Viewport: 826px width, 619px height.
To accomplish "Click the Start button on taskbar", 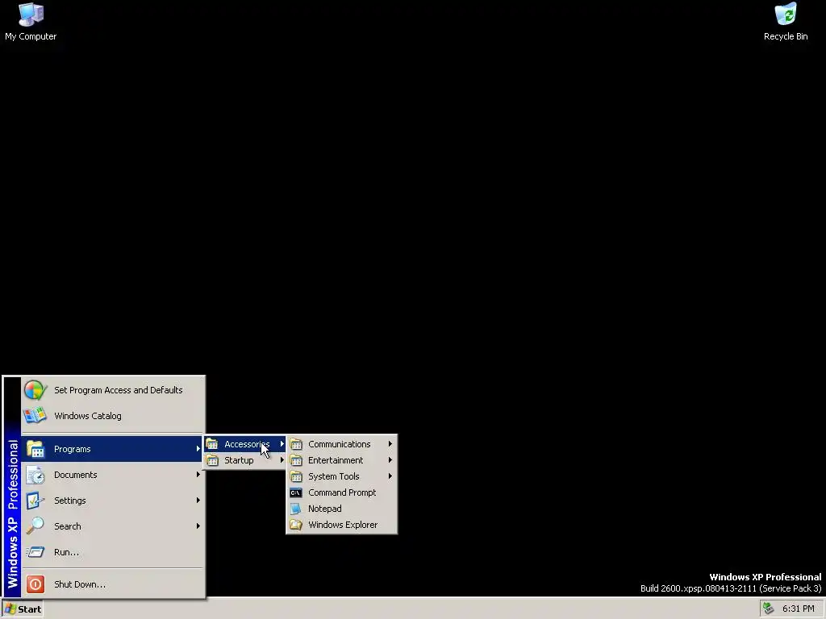I will [x=23, y=609].
